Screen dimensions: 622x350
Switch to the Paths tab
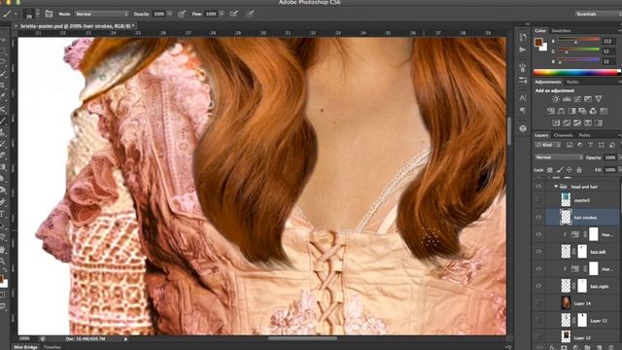coord(584,135)
